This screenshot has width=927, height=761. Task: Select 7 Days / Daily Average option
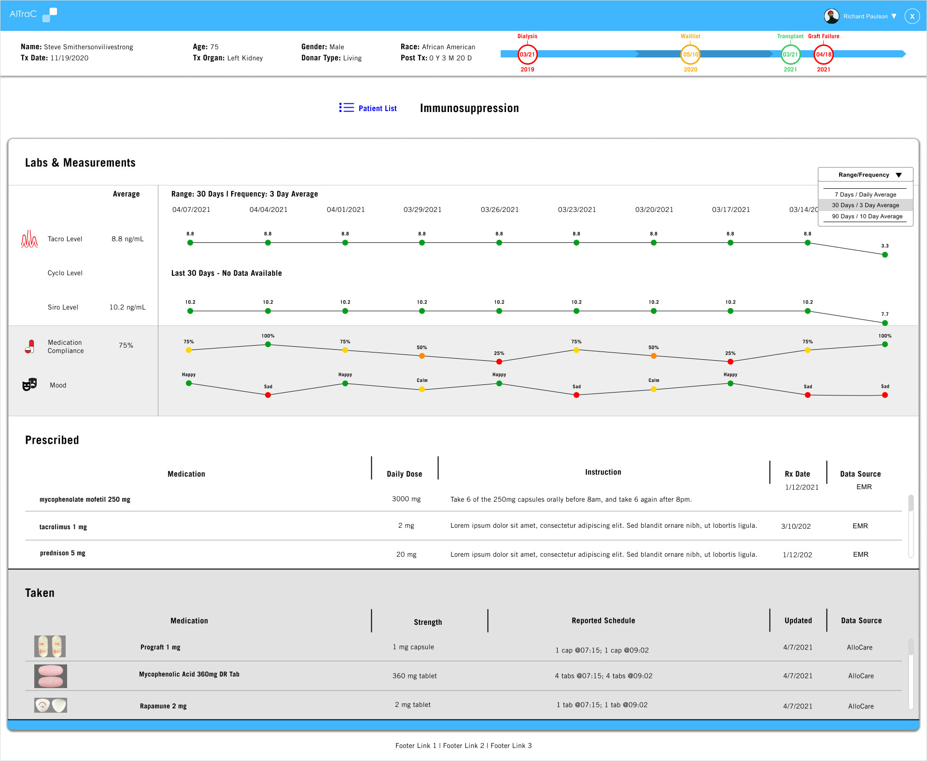click(x=865, y=195)
